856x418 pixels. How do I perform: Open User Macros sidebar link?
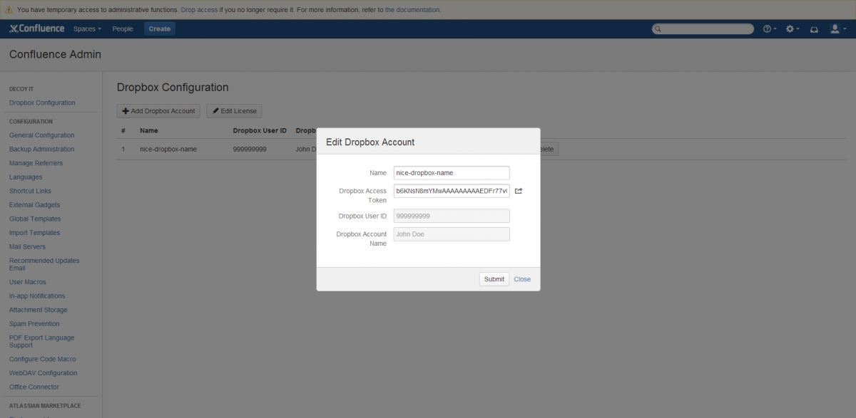point(28,282)
